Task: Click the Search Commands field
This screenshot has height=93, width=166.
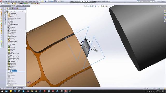Action: click(146, 1)
